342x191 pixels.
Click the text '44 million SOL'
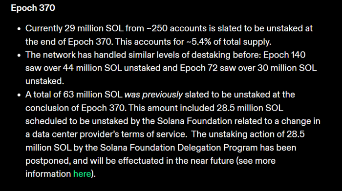pyautogui.click(x=92, y=68)
